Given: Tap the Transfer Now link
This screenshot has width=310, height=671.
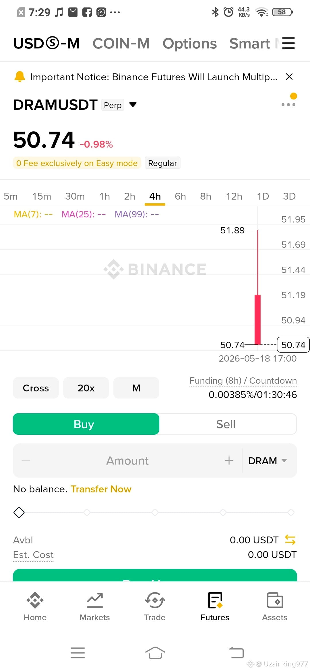Looking at the screenshot, I should click(x=101, y=489).
